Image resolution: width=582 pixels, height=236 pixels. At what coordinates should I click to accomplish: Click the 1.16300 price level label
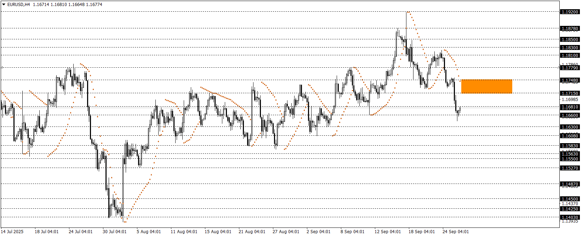570,127
